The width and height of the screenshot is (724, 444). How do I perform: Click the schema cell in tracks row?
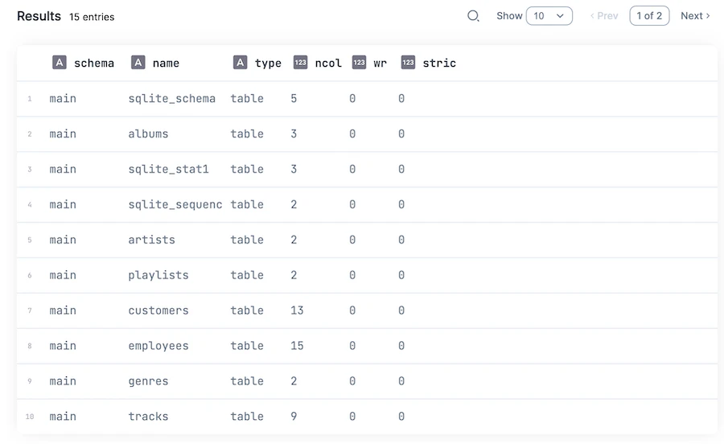[x=63, y=417]
